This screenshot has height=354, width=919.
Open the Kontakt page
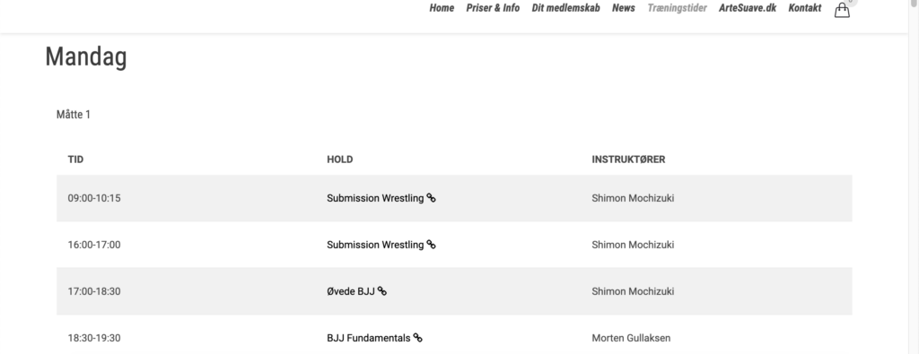805,8
